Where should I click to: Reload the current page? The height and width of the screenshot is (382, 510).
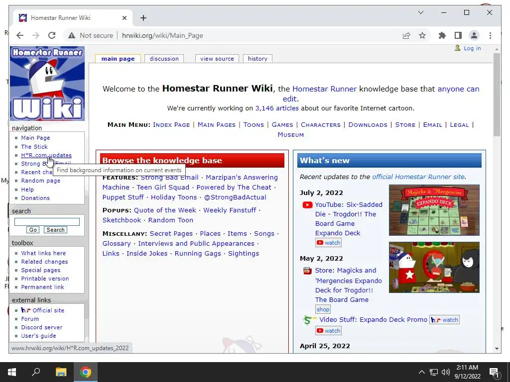tap(52, 35)
